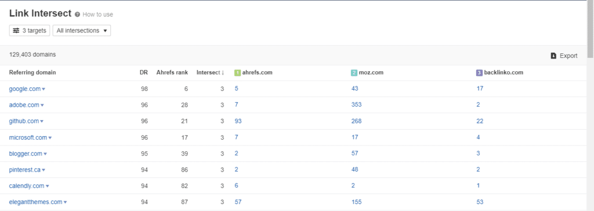Click google.com's 17 backlinko.com links count
This screenshot has height=211, width=594.
(x=480, y=89)
